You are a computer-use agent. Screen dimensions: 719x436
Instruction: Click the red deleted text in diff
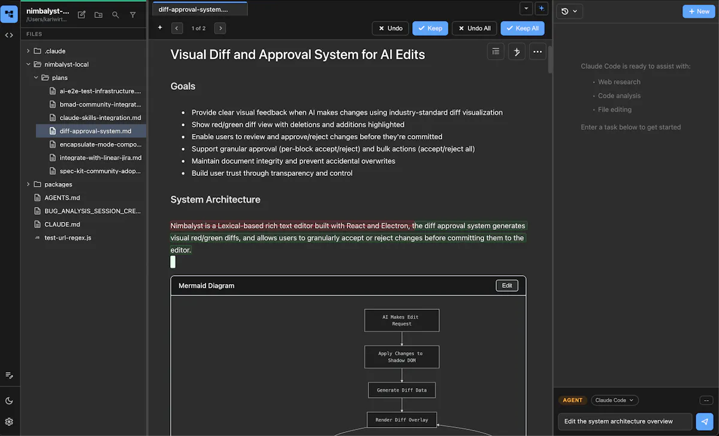click(x=291, y=226)
